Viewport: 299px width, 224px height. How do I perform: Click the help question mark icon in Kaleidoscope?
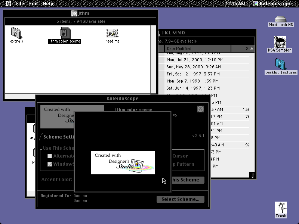[200, 109]
